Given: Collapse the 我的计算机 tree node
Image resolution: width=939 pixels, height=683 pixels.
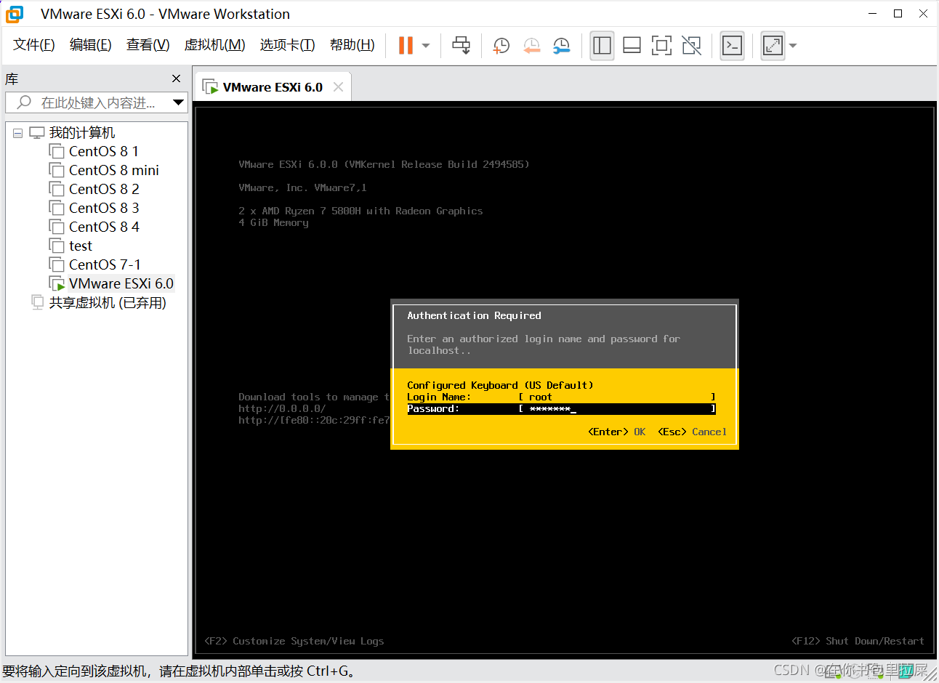Looking at the screenshot, I should [17, 133].
